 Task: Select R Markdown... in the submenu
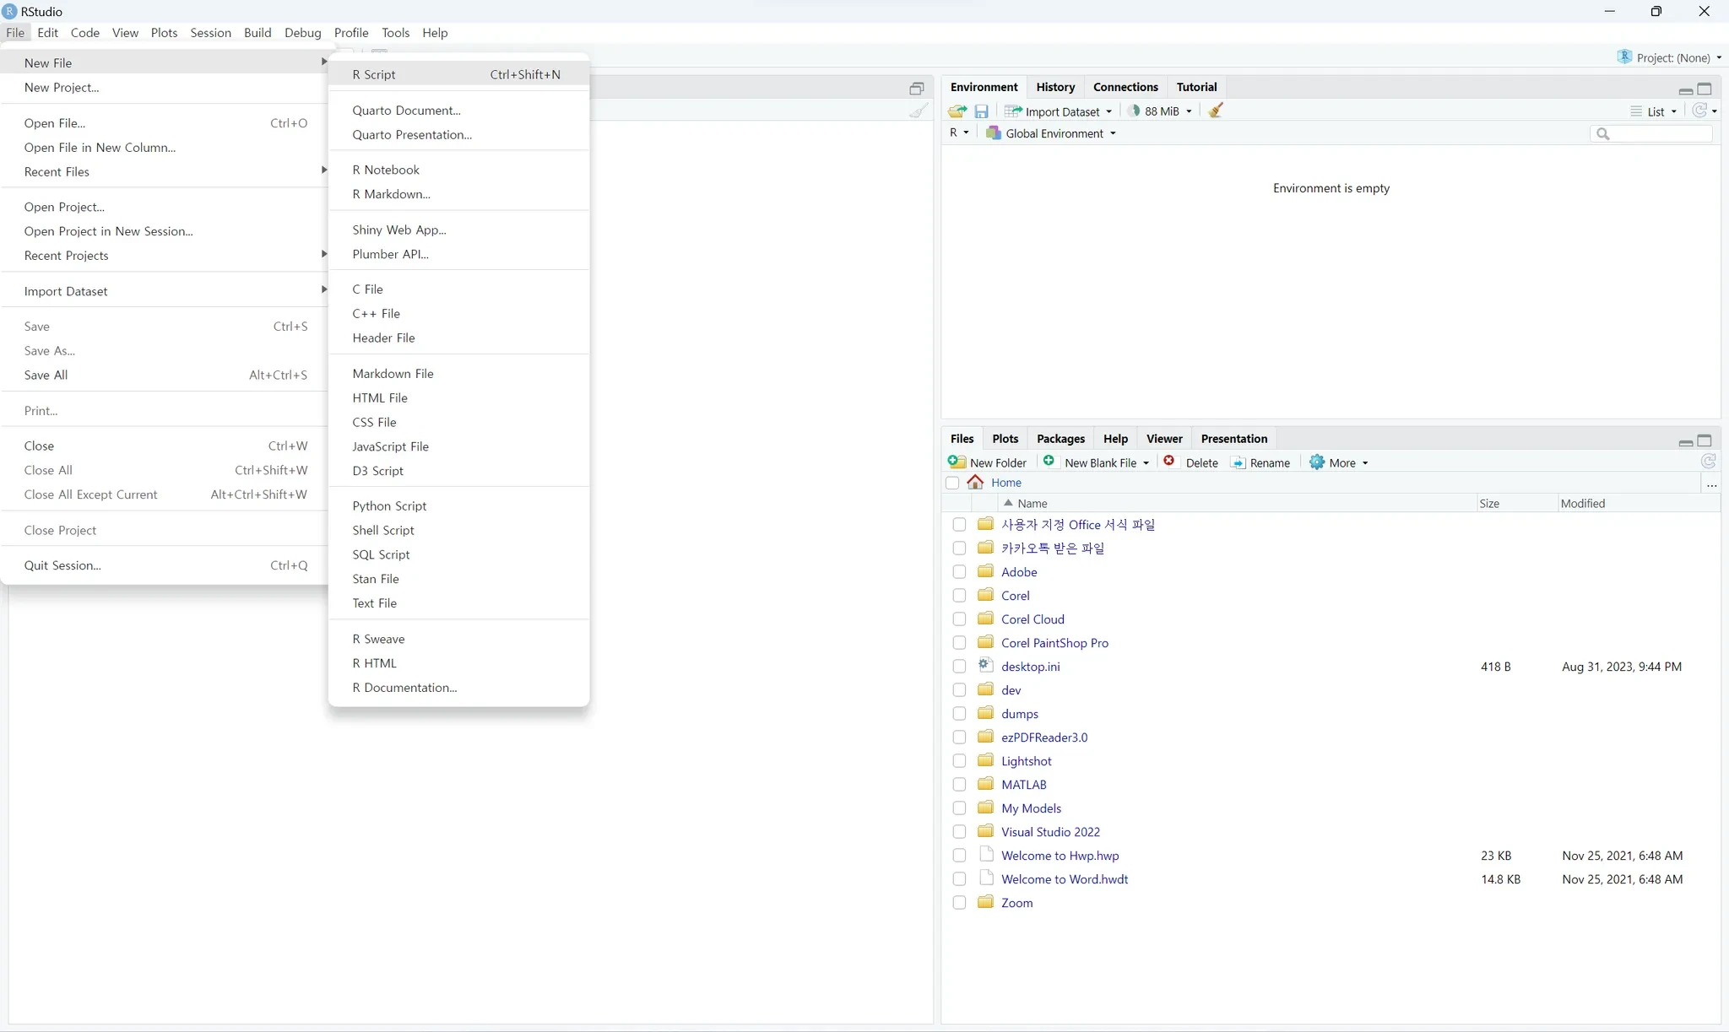458,194
